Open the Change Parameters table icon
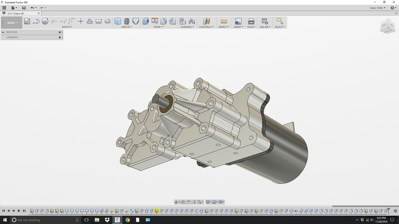The height and width of the screenshot is (224, 399). pos(155,21)
